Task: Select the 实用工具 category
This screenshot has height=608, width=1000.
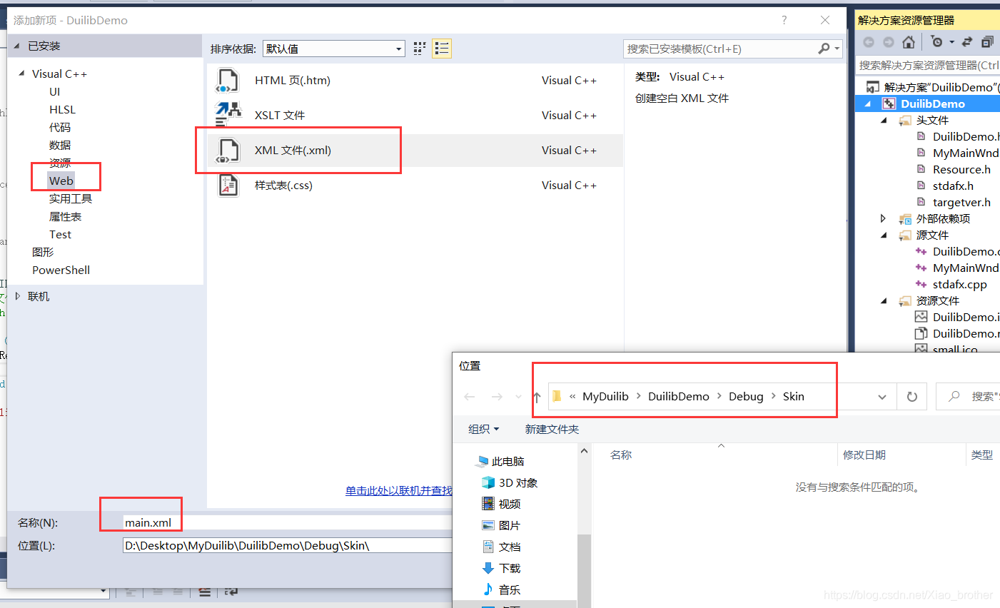Action: coord(71,198)
